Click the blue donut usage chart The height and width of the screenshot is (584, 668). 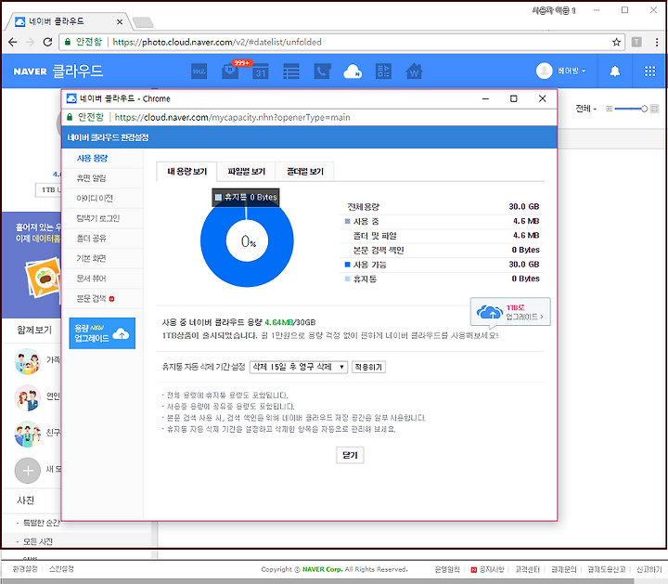[247, 240]
